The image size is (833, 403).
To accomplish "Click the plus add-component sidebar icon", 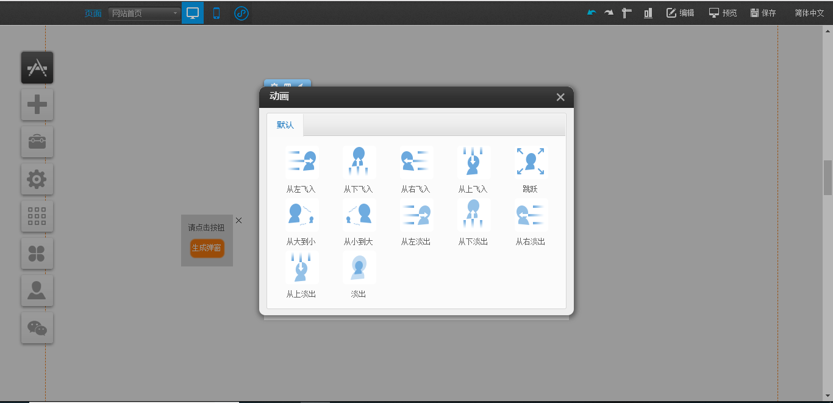I will [37, 105].
